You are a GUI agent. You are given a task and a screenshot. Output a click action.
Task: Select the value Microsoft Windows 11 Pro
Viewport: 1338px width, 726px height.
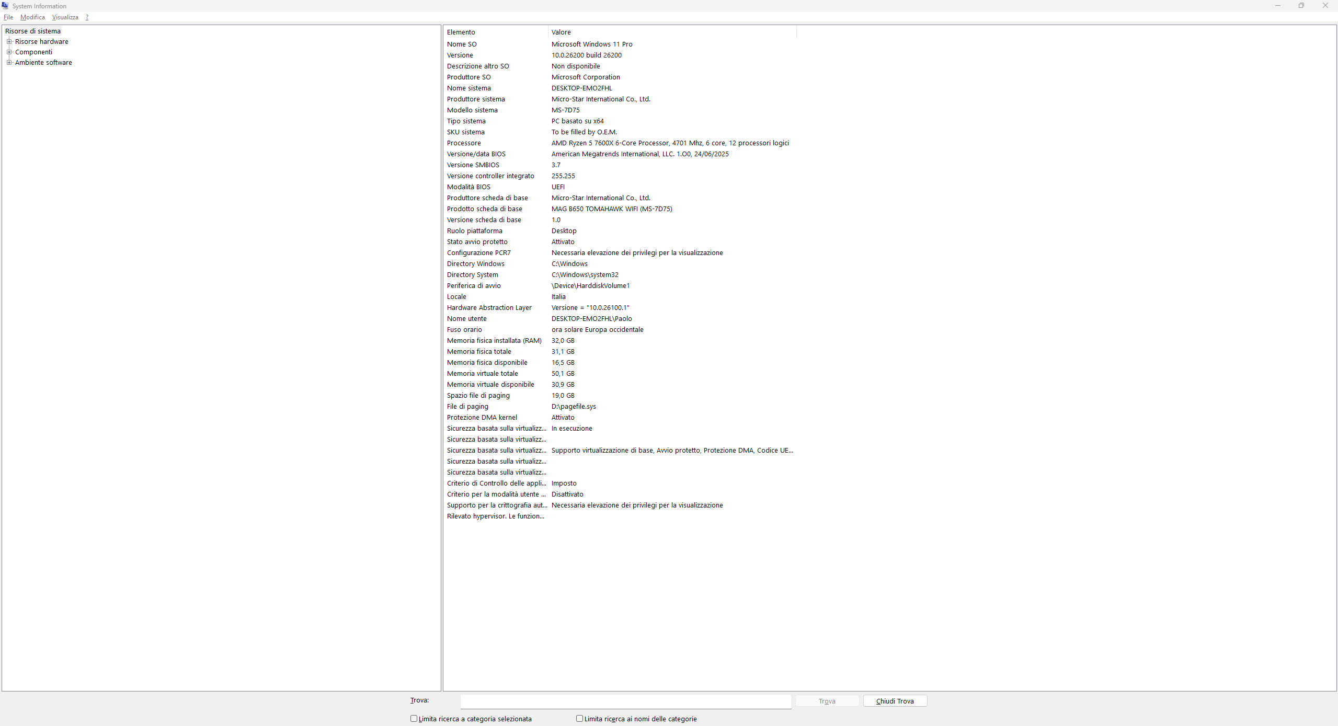click(x=592, y=44)
